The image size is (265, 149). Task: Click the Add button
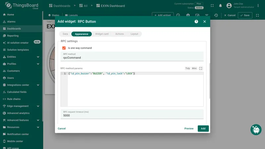(203, 128)
